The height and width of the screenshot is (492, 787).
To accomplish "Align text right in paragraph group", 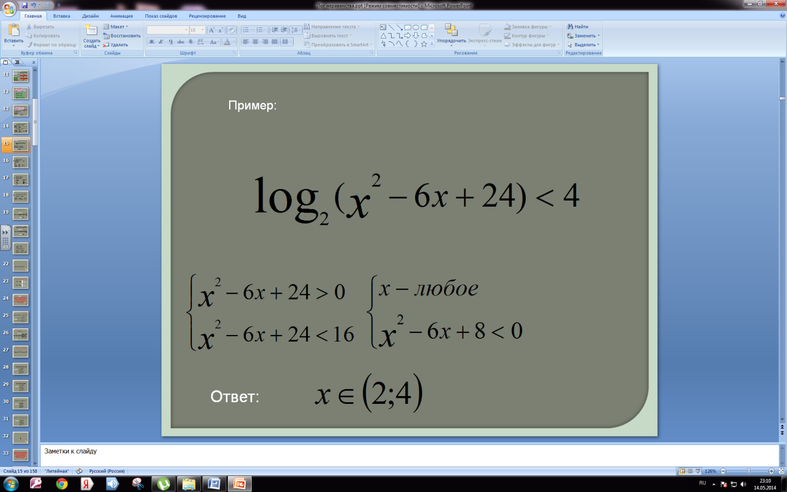I will pyautogui.click(x=265, y=42).
